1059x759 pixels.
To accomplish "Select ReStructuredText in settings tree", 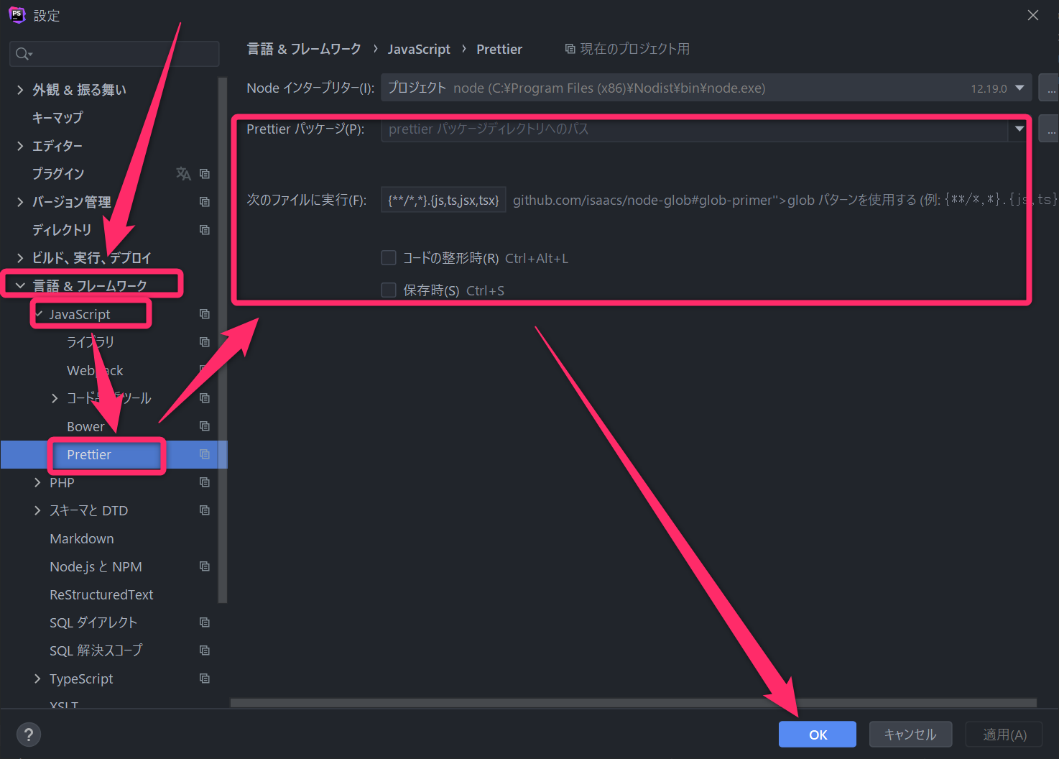I will [x=101, y=594].
